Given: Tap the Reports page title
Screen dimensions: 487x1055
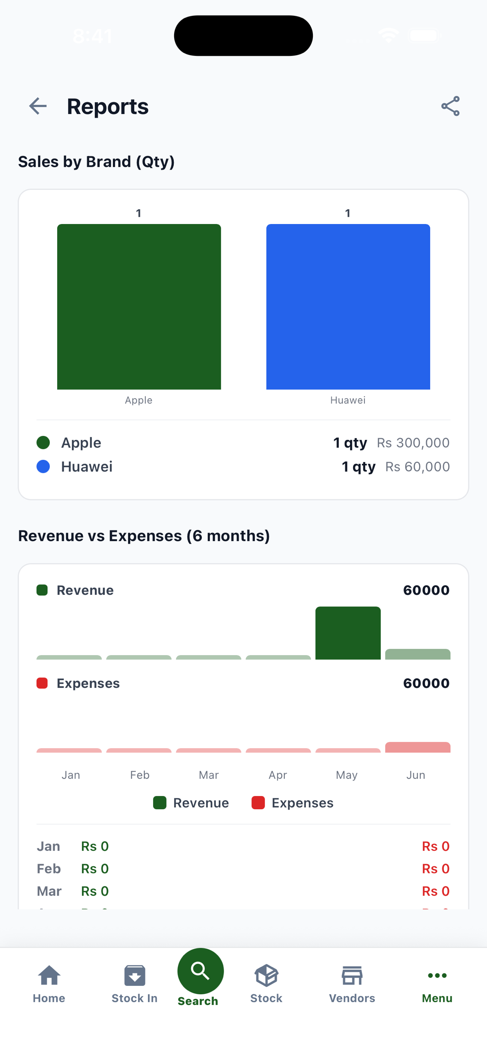Looking at the screenshot, I should pyautogui.click(x=108, y=106).
